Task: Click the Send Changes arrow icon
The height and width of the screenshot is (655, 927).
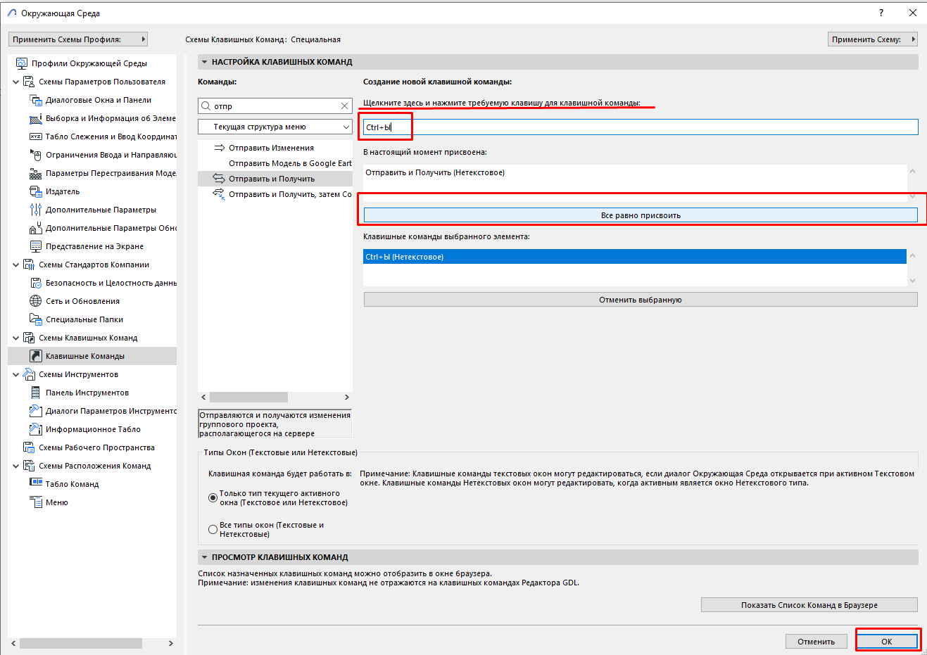Action: coord(219,148)
